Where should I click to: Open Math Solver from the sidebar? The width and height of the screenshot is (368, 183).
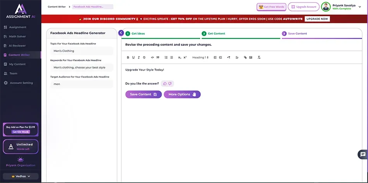[x=17, y=36]
